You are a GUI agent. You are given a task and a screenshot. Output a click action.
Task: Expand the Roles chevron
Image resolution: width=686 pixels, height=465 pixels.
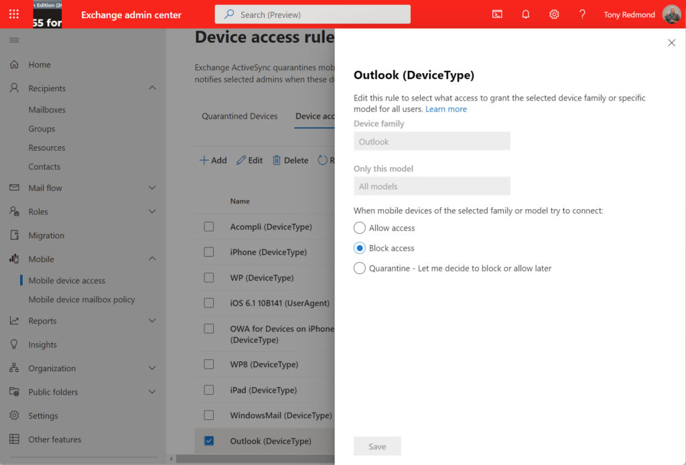152,211
